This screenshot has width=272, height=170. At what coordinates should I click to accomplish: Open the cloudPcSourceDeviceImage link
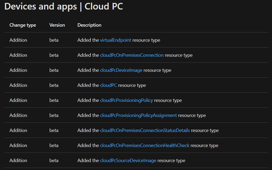coord(128,160)
